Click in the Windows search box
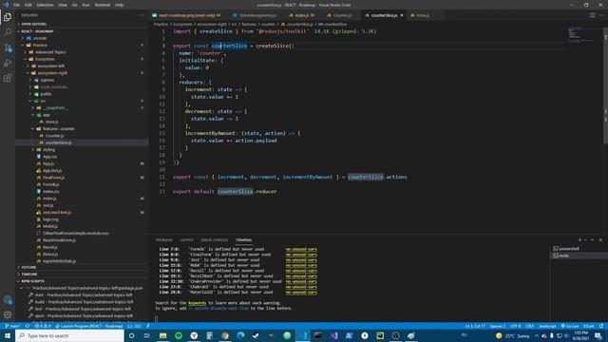 click(69, 335)
